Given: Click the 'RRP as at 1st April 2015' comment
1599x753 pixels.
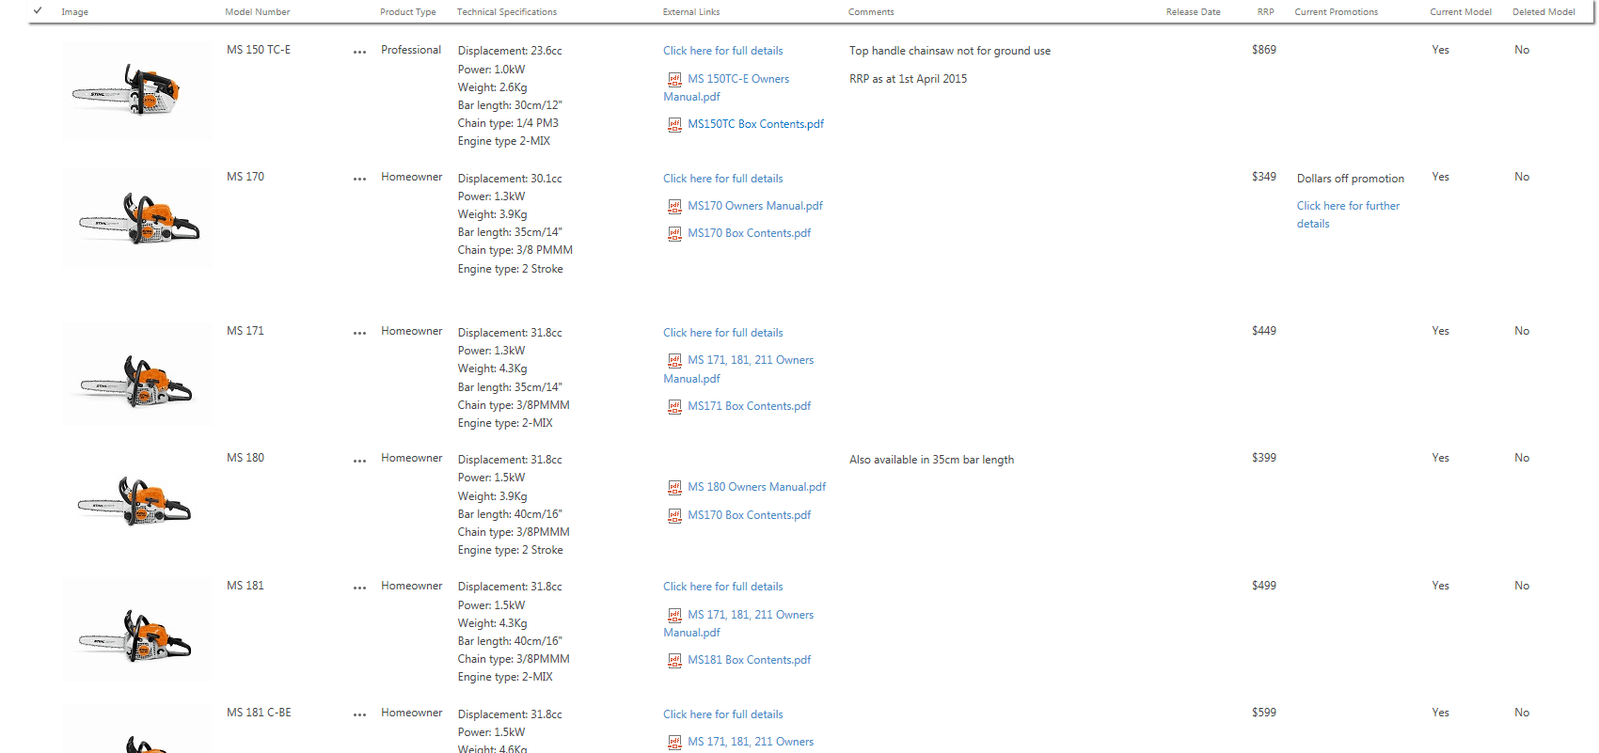Looking at the screenshot, I should coord(908,79).
